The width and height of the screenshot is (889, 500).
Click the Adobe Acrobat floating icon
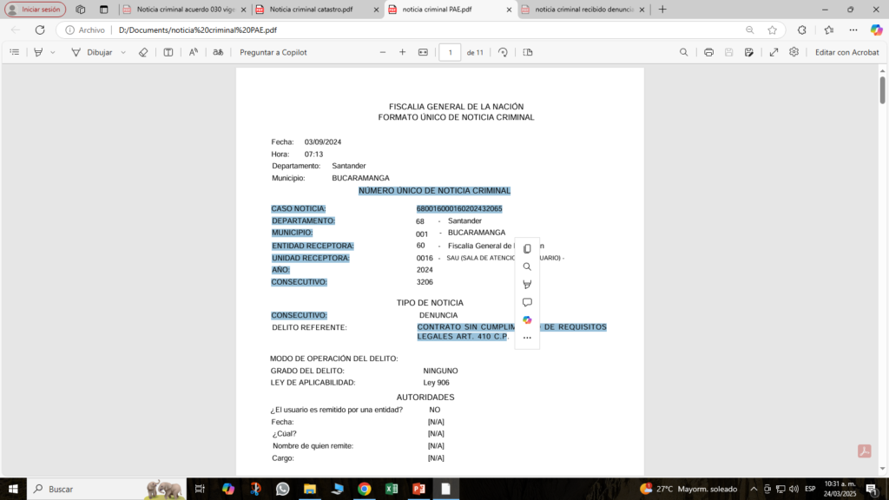pos(865,451)
